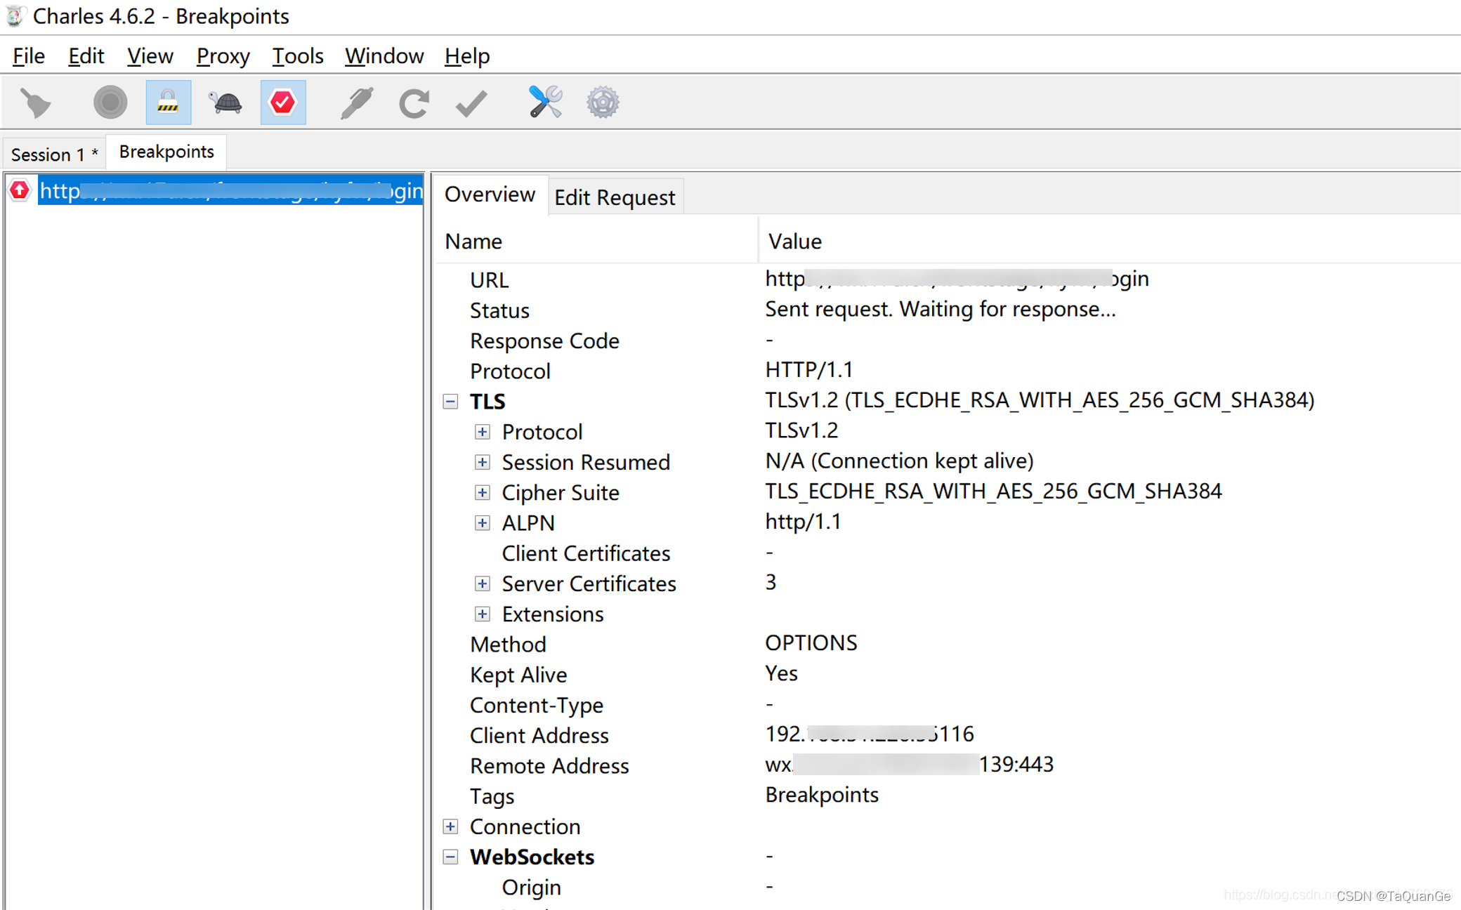
Task: Expand the Server Certificates row
Action: coord(482,583)
